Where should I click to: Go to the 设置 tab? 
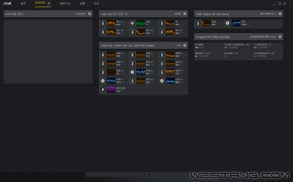point(82,3)
